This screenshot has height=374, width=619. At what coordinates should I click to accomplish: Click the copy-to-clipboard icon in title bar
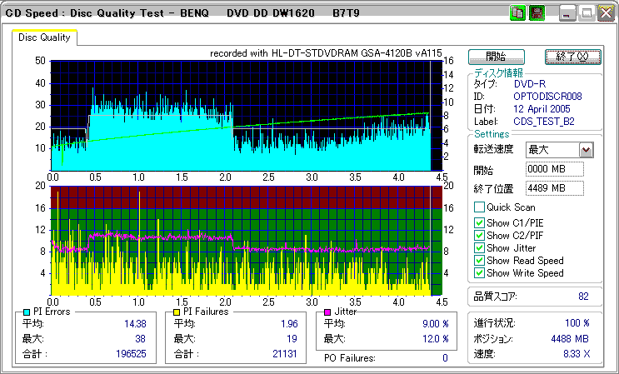coord(517,13)
